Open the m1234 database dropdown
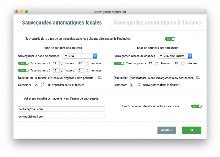220x157 pixels. click(x=80, y=56)
